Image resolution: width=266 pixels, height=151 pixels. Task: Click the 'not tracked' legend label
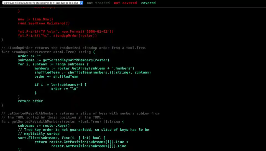(x=98, y=3)
